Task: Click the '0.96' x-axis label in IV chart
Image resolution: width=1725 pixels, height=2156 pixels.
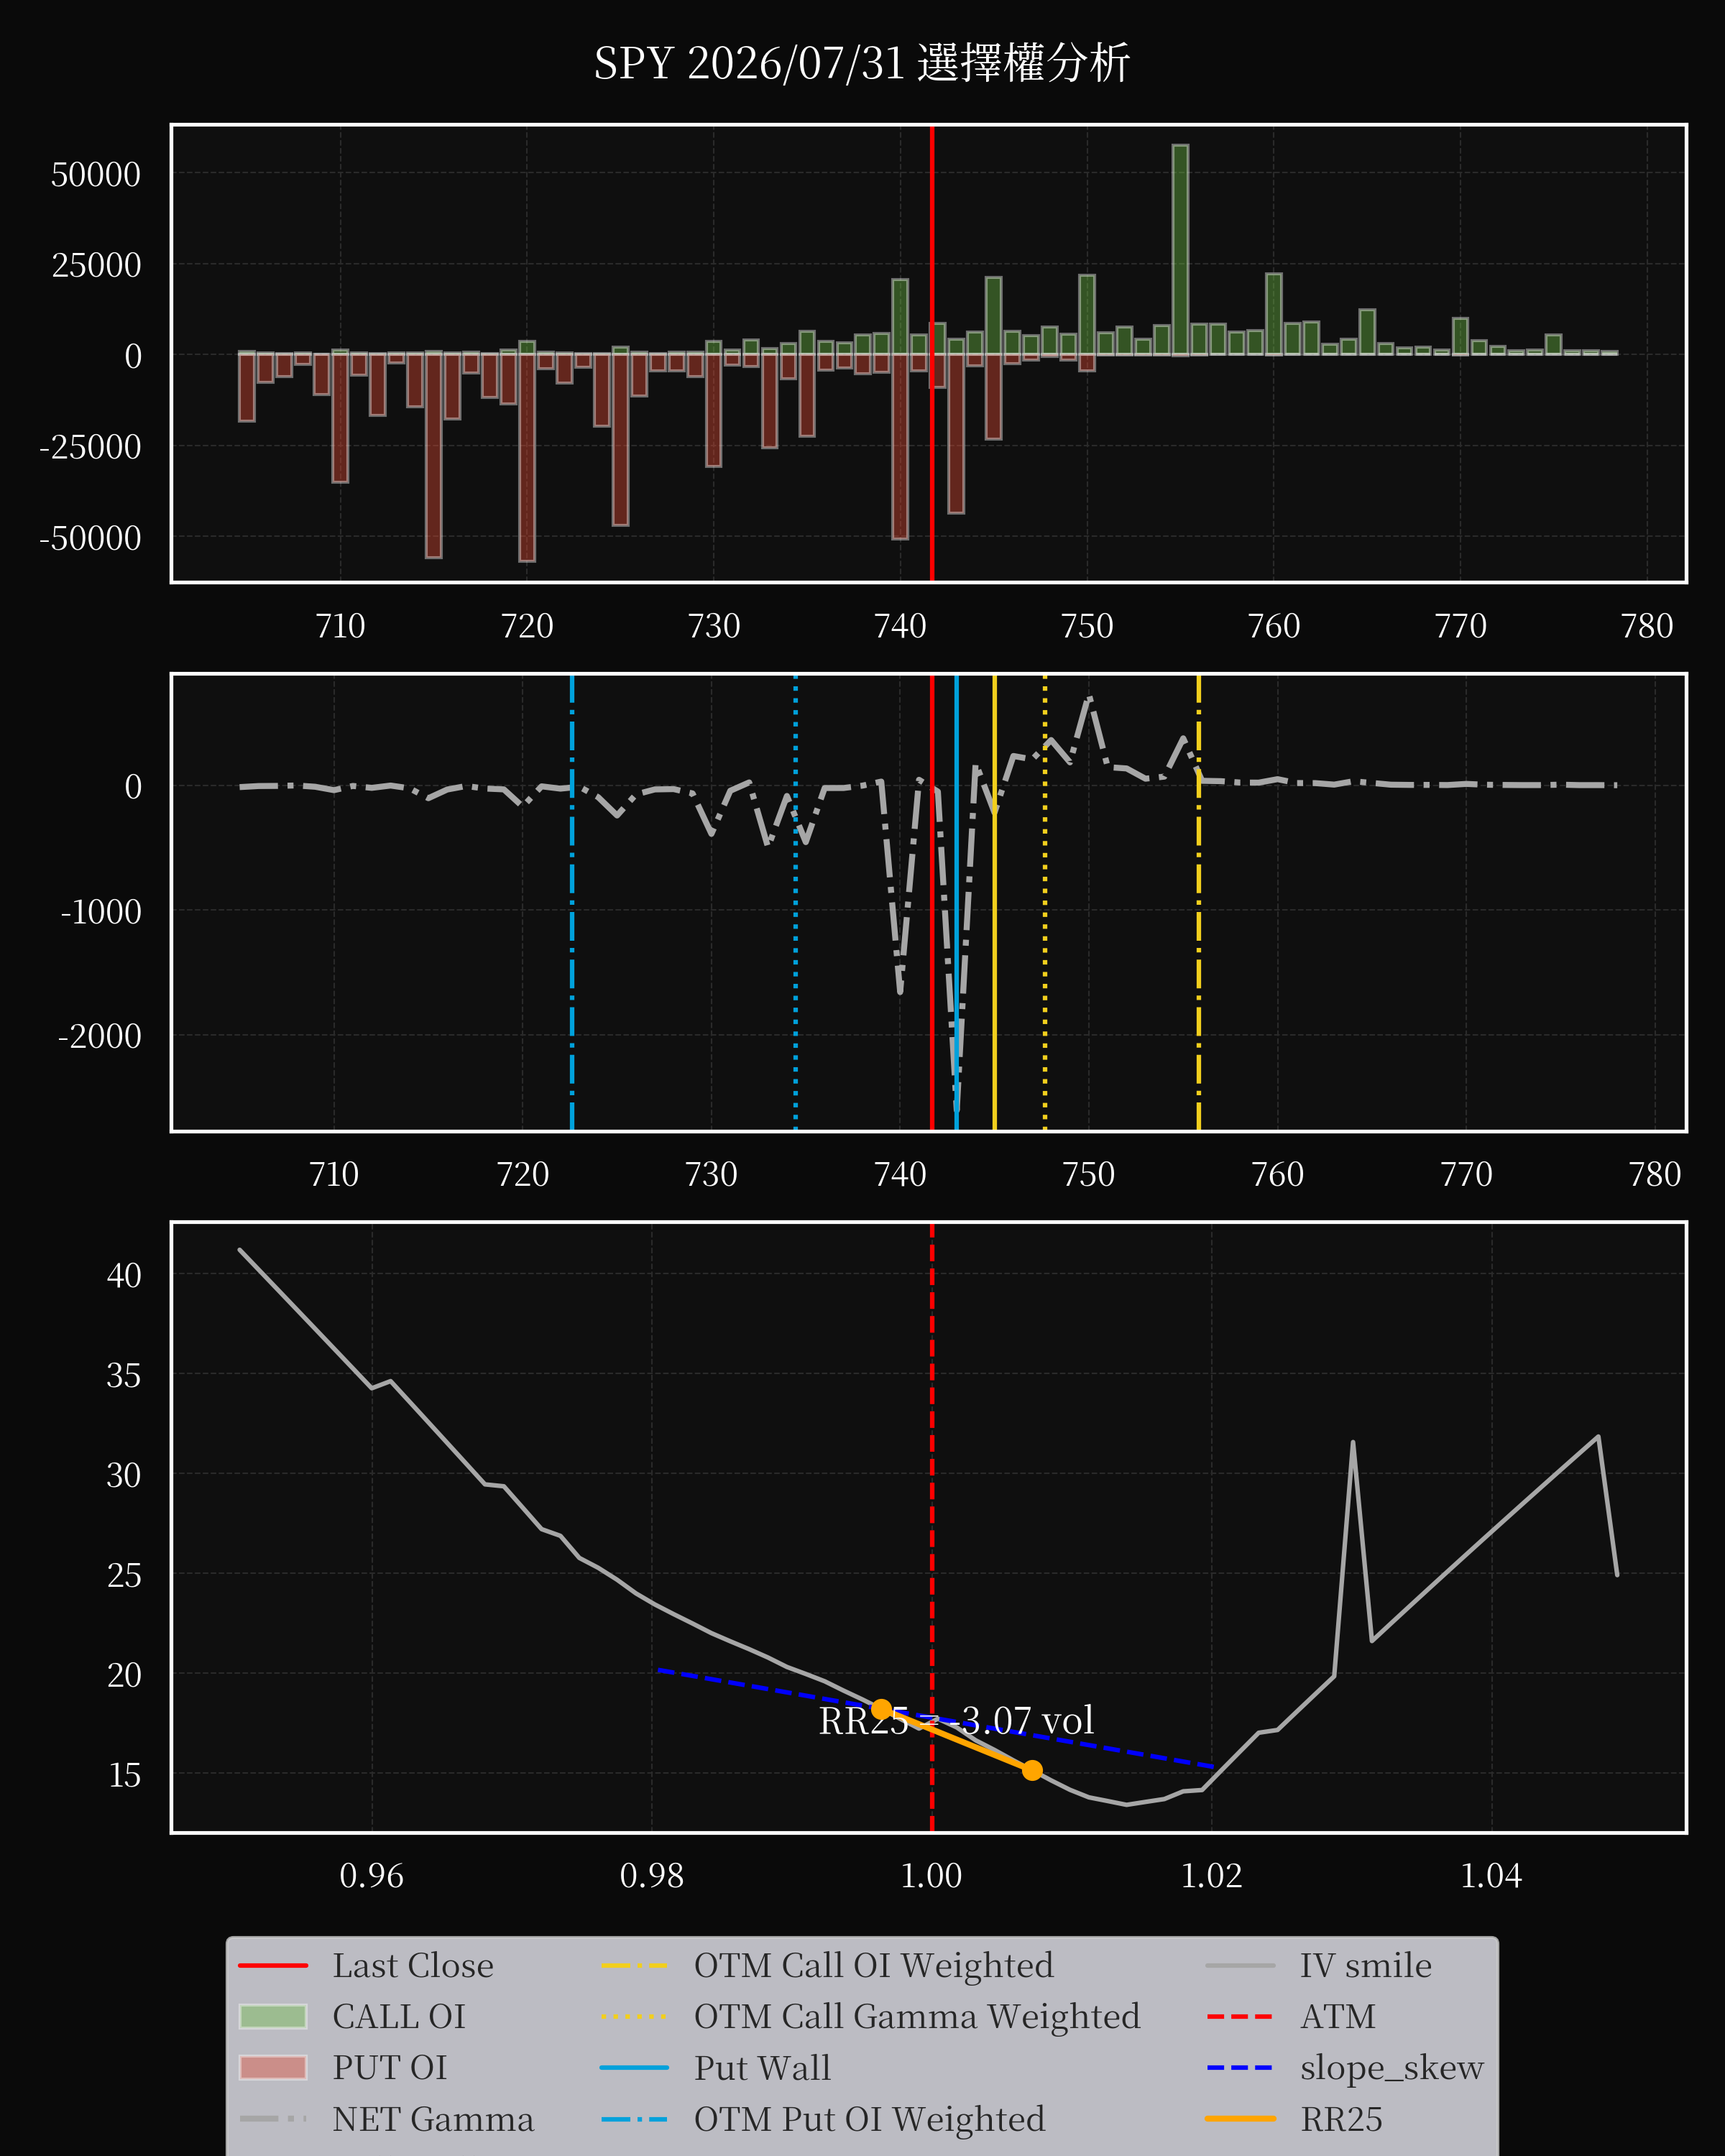Action: pyautogui.click(x=371, y=1875)
